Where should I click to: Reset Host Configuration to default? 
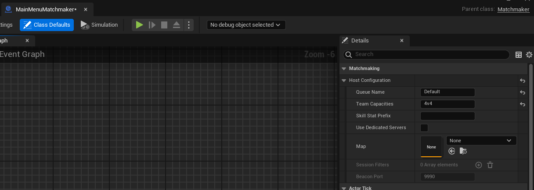(523, 81)
